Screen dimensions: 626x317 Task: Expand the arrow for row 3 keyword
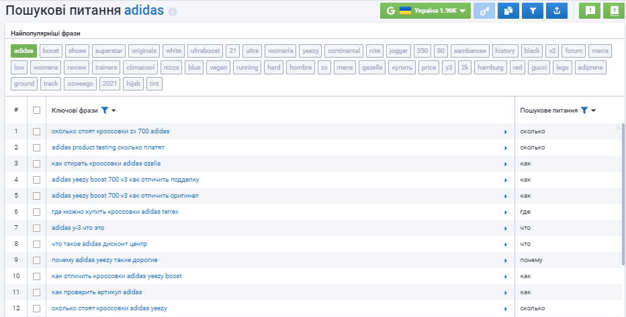click(x=505, y=164)
